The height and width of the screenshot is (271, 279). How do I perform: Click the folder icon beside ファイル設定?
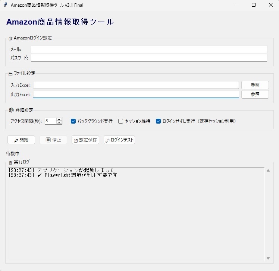[10, 74]
